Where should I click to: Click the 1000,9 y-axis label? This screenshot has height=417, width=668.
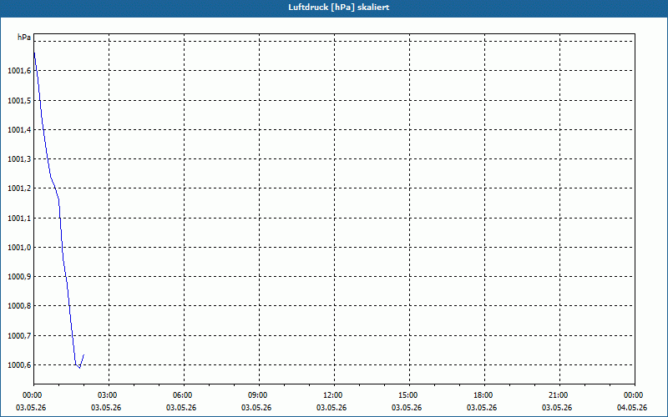19,277
